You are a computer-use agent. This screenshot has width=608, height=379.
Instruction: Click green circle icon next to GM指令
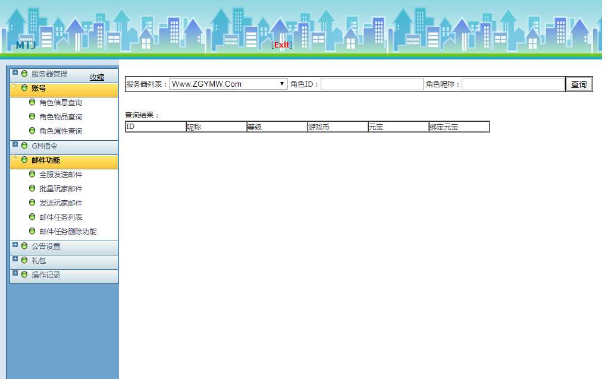pyautogui.click(x=24, y=146)
